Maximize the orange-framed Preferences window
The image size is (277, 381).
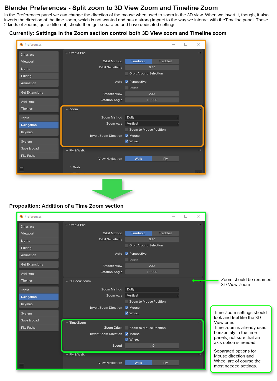click(x=186, y=44)
